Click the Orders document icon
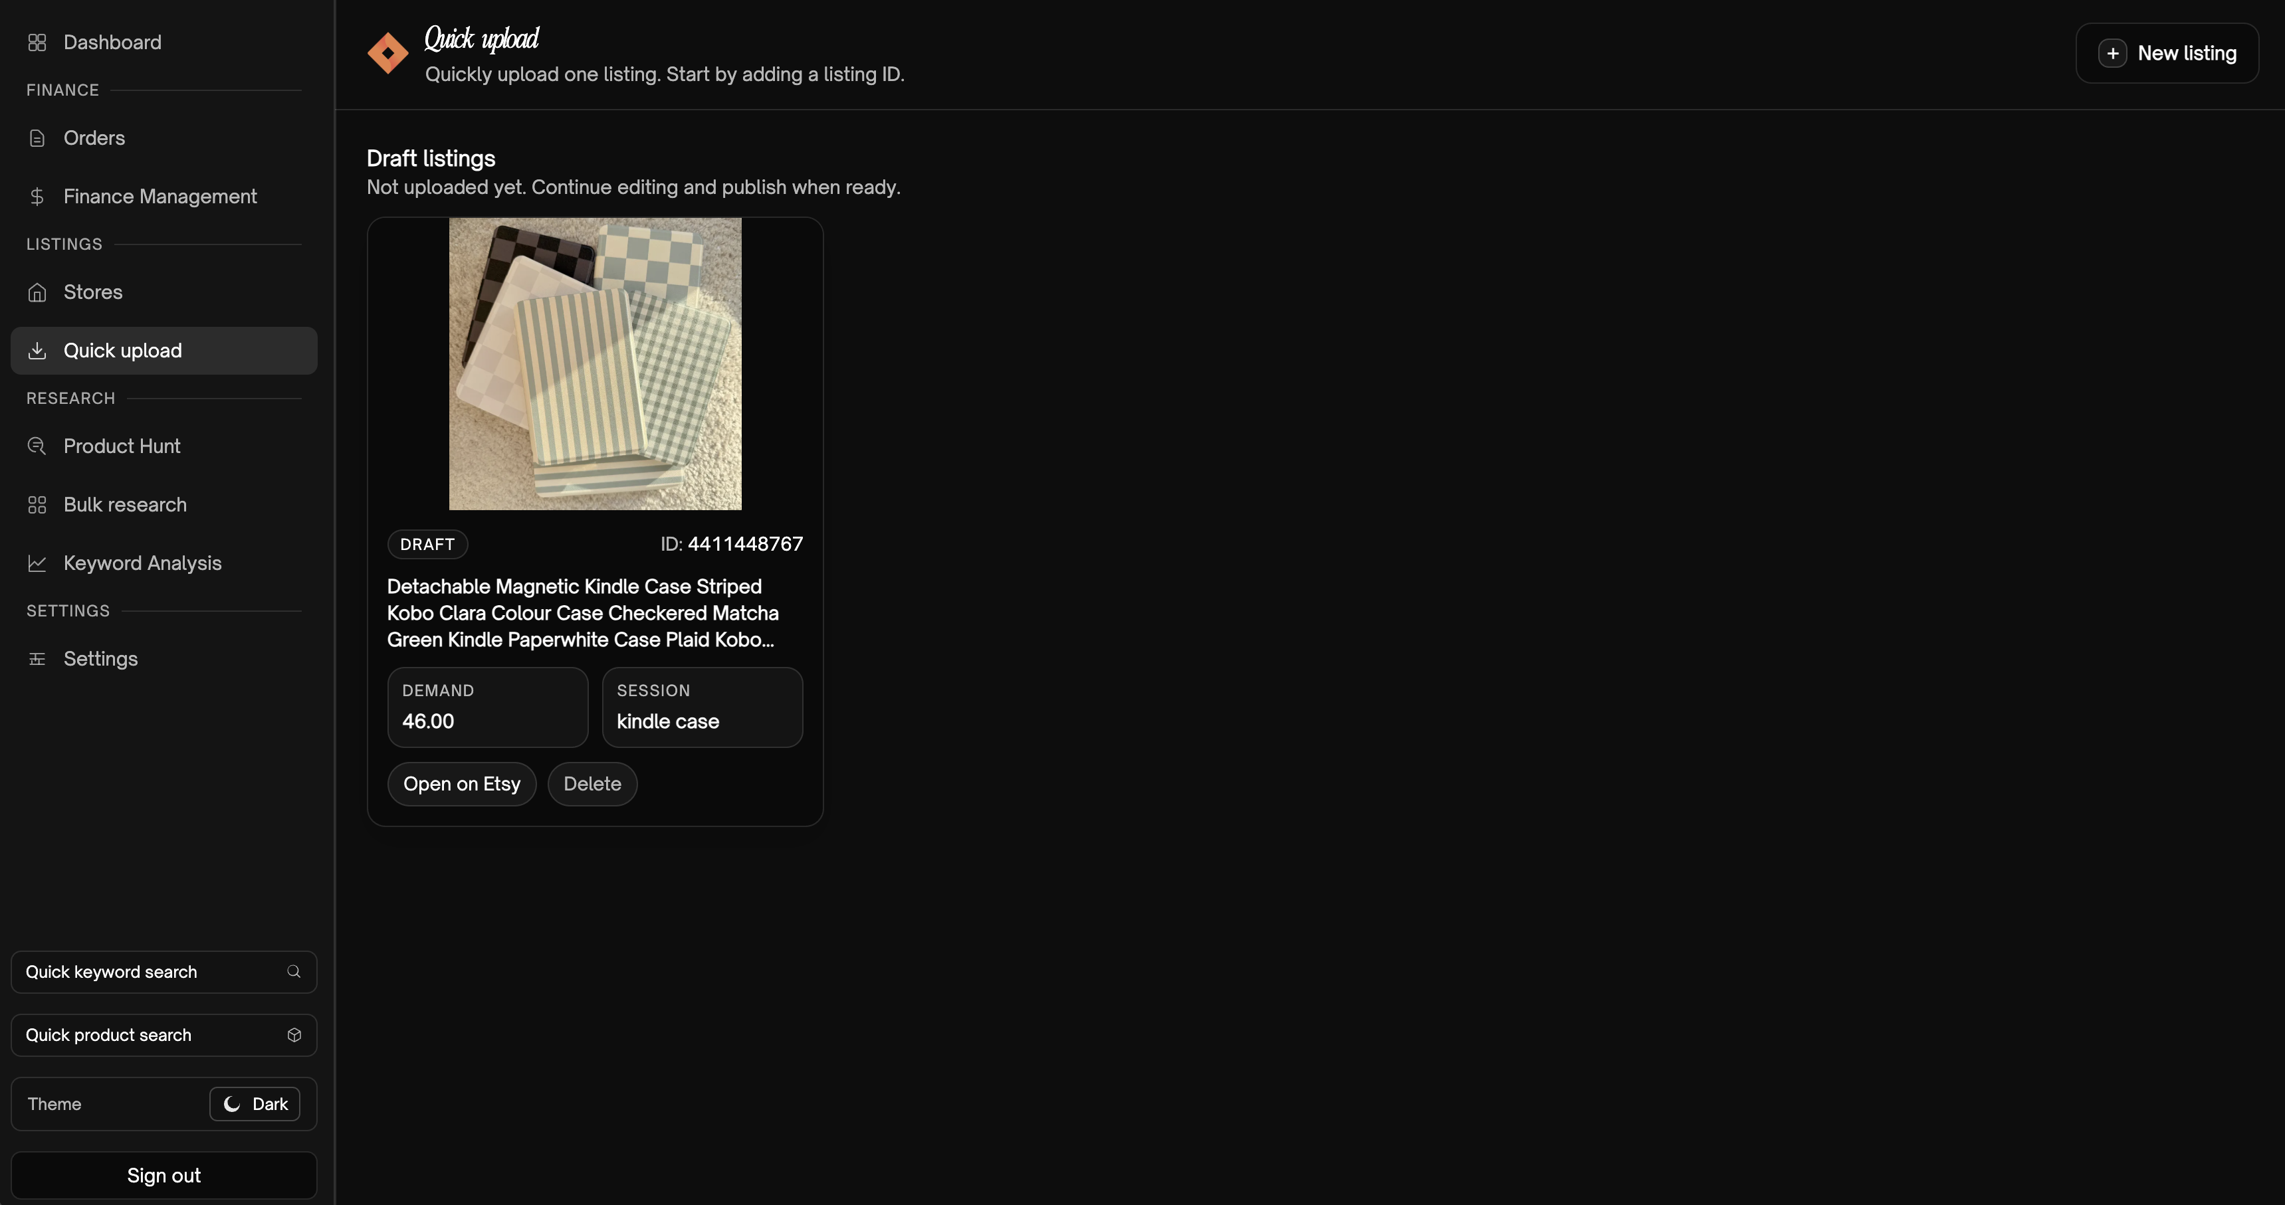This screenshot has width=2285, height=1205. click(37, 138)
